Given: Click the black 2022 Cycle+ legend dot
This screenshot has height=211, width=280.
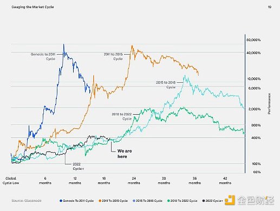Looking at the screenshot, I should tap(204, 201).
